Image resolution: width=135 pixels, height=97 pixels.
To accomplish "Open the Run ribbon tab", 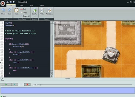I will point(32,6).
